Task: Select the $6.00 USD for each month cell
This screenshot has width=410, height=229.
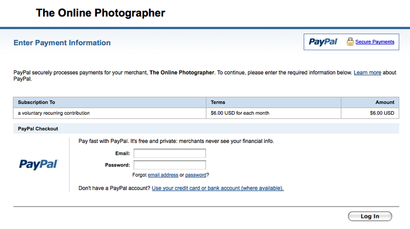Action: (240, 113)
